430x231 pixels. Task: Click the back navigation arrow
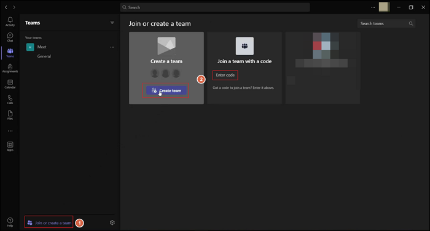pos(6,7)
